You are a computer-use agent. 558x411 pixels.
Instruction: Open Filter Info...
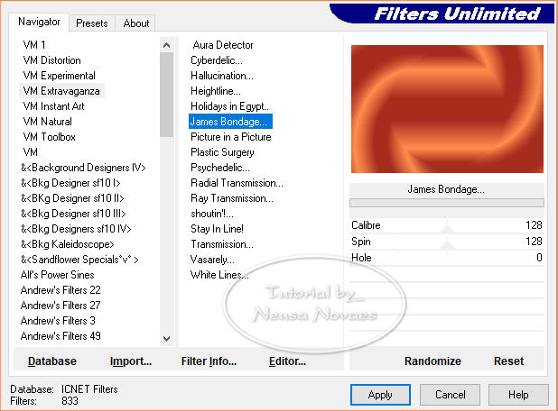point(209,361)
